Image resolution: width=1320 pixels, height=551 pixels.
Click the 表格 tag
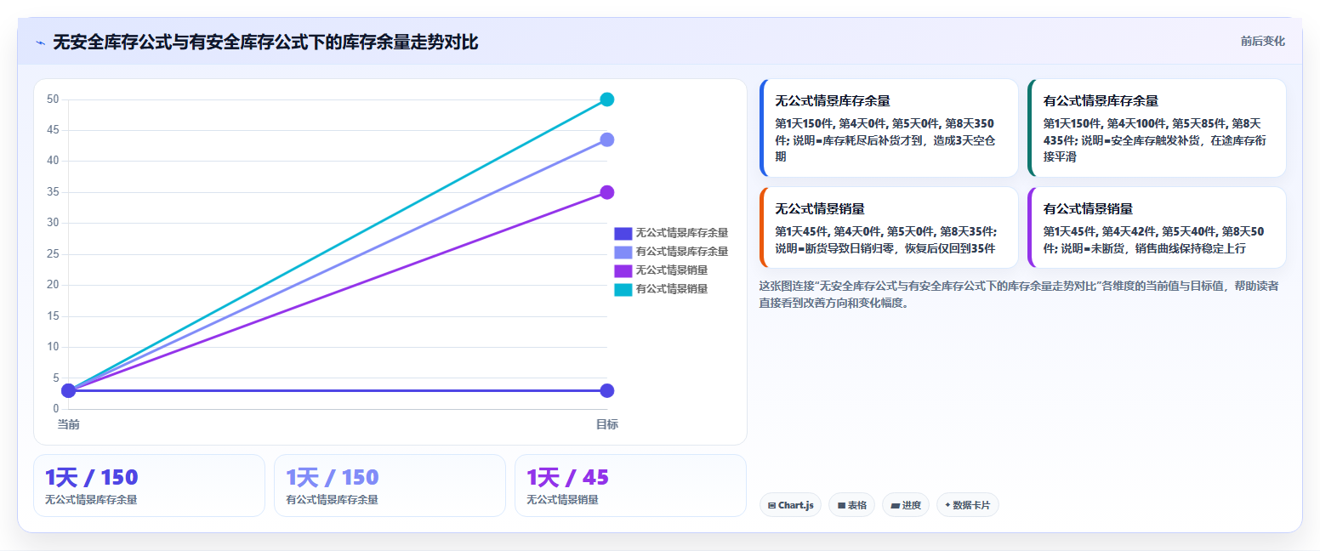tap(851, 505)
